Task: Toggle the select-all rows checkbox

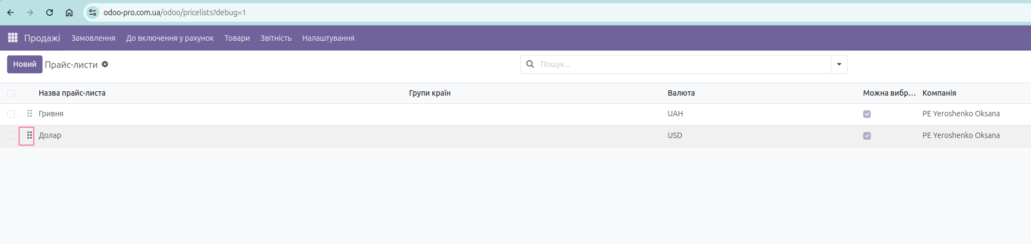Action: (11, 93)
